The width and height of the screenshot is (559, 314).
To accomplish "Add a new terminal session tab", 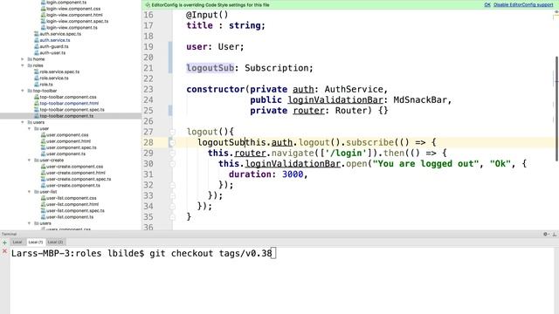I will tap(4, 242).
